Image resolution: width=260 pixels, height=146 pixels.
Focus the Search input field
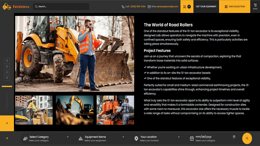(x=61, y=6)
